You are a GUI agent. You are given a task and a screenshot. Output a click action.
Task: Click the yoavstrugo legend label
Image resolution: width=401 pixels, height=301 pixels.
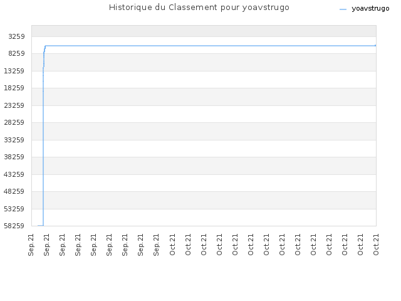click(x=370, y=8)
